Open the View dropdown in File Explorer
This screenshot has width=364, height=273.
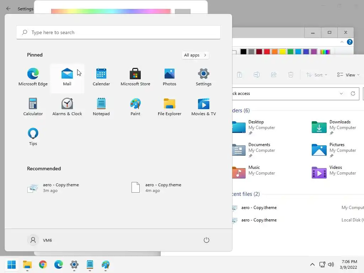point(348,75)
